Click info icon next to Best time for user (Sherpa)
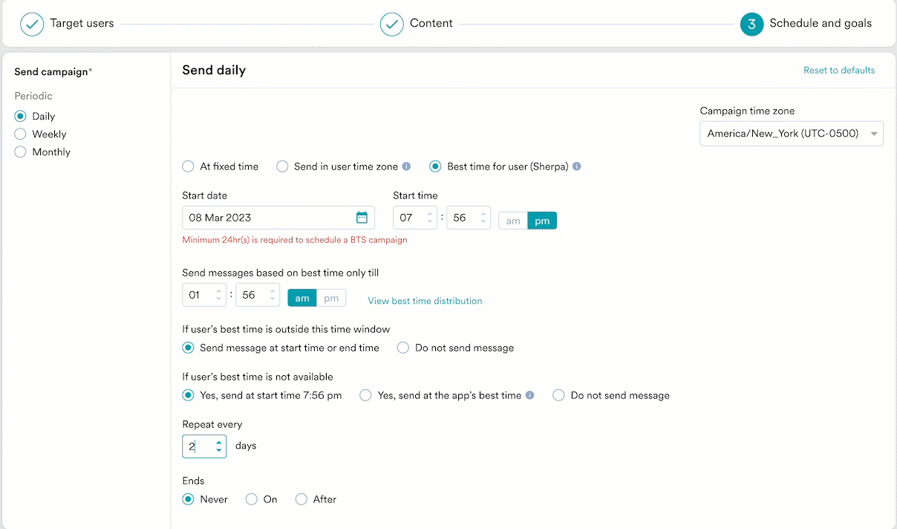Screen dimensions: 897x529 [577, 166]
